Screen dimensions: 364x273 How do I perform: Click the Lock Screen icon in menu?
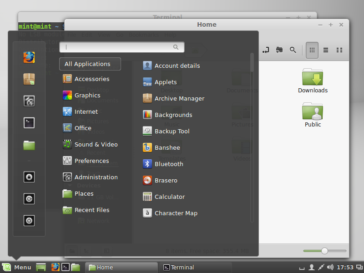tap(29, 177)
